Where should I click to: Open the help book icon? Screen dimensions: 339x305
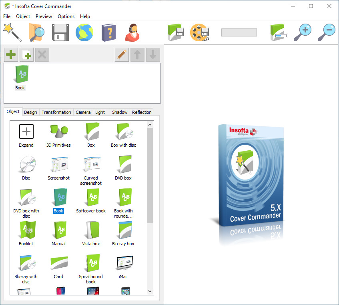[x=108, y=32]
